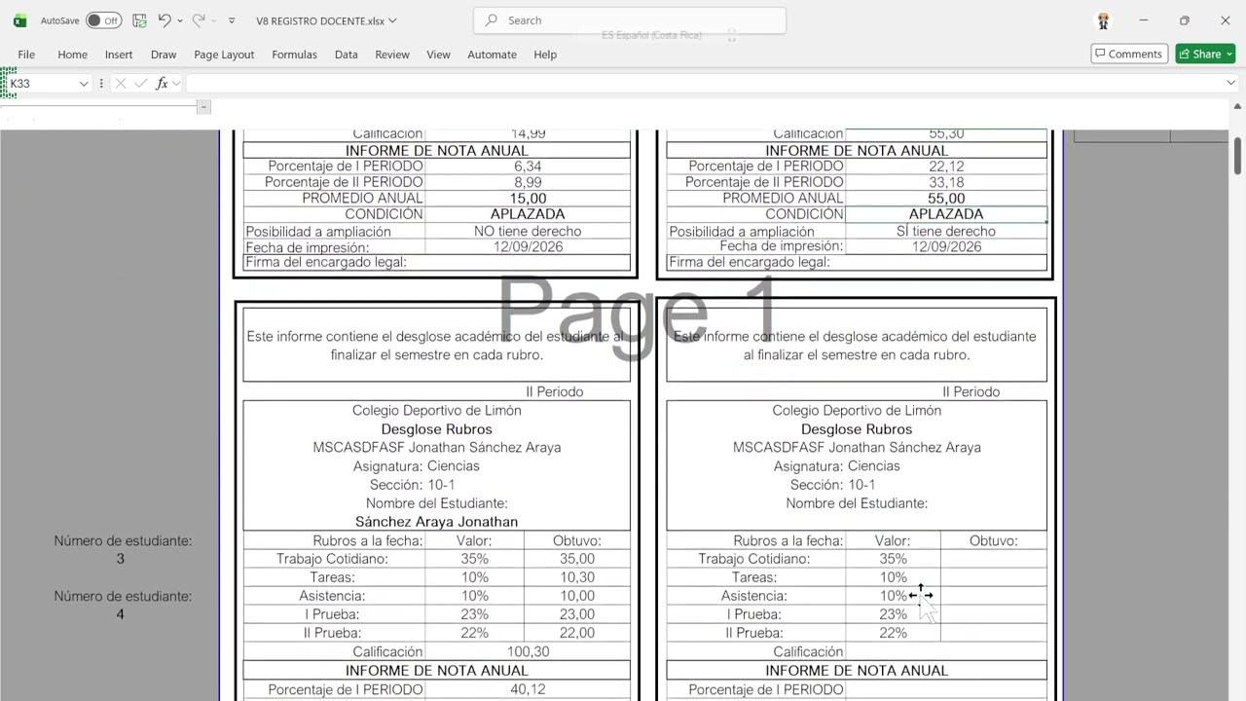
Task: Click the II Prueba obtained value 22,00
Action: pos(576,633)
